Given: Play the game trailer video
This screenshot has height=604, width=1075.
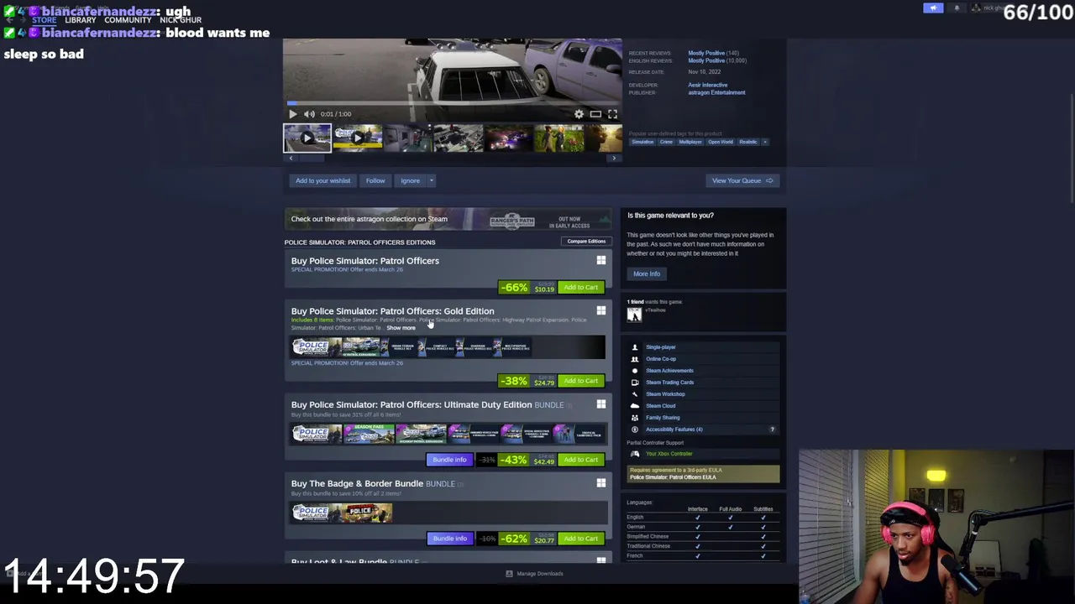Looking at the screenshot, I should 292,114.
